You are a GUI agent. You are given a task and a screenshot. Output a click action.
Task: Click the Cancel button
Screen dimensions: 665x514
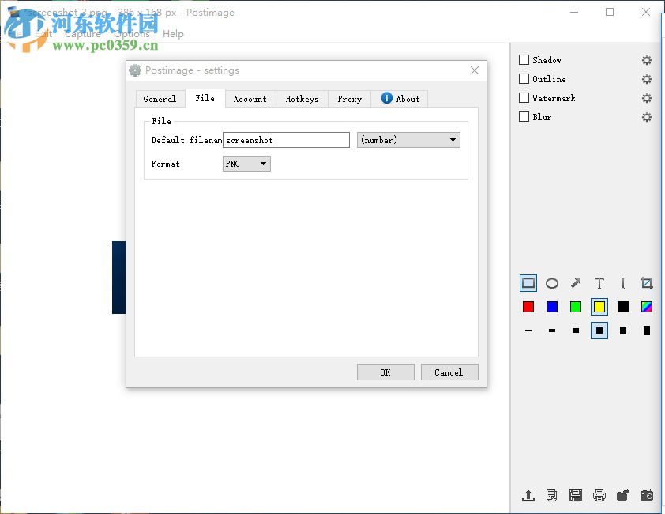[449, 372]
